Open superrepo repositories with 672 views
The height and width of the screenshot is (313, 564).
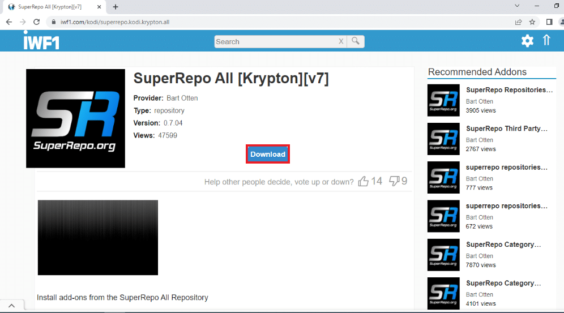pyautogui.click(x=507, y=206)
